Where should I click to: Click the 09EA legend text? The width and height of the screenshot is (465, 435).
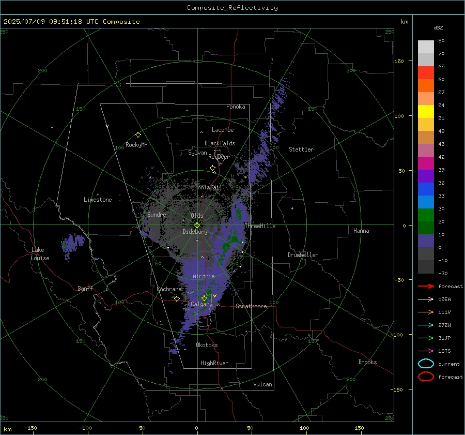[x=444, y=299]
